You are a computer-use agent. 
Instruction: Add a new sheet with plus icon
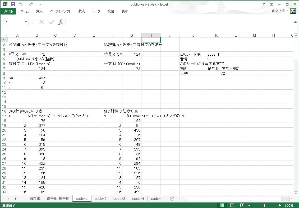[172, 199]
